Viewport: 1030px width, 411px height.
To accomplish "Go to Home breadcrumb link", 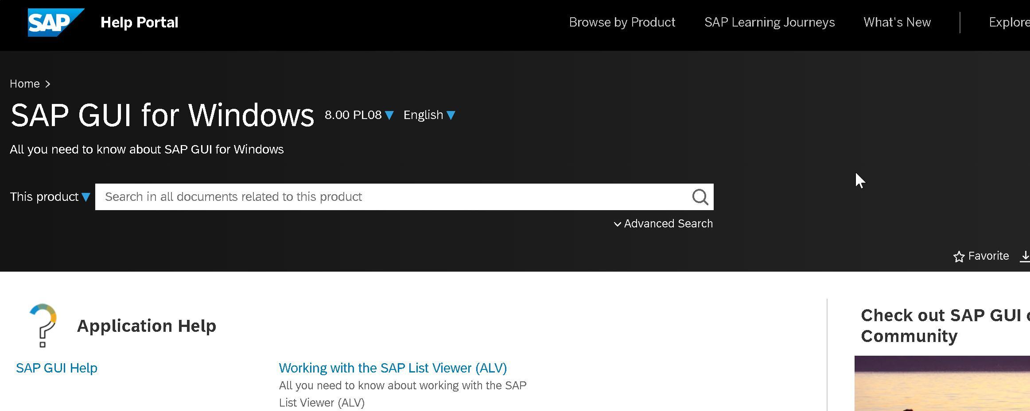I will [x=25, y=84].
